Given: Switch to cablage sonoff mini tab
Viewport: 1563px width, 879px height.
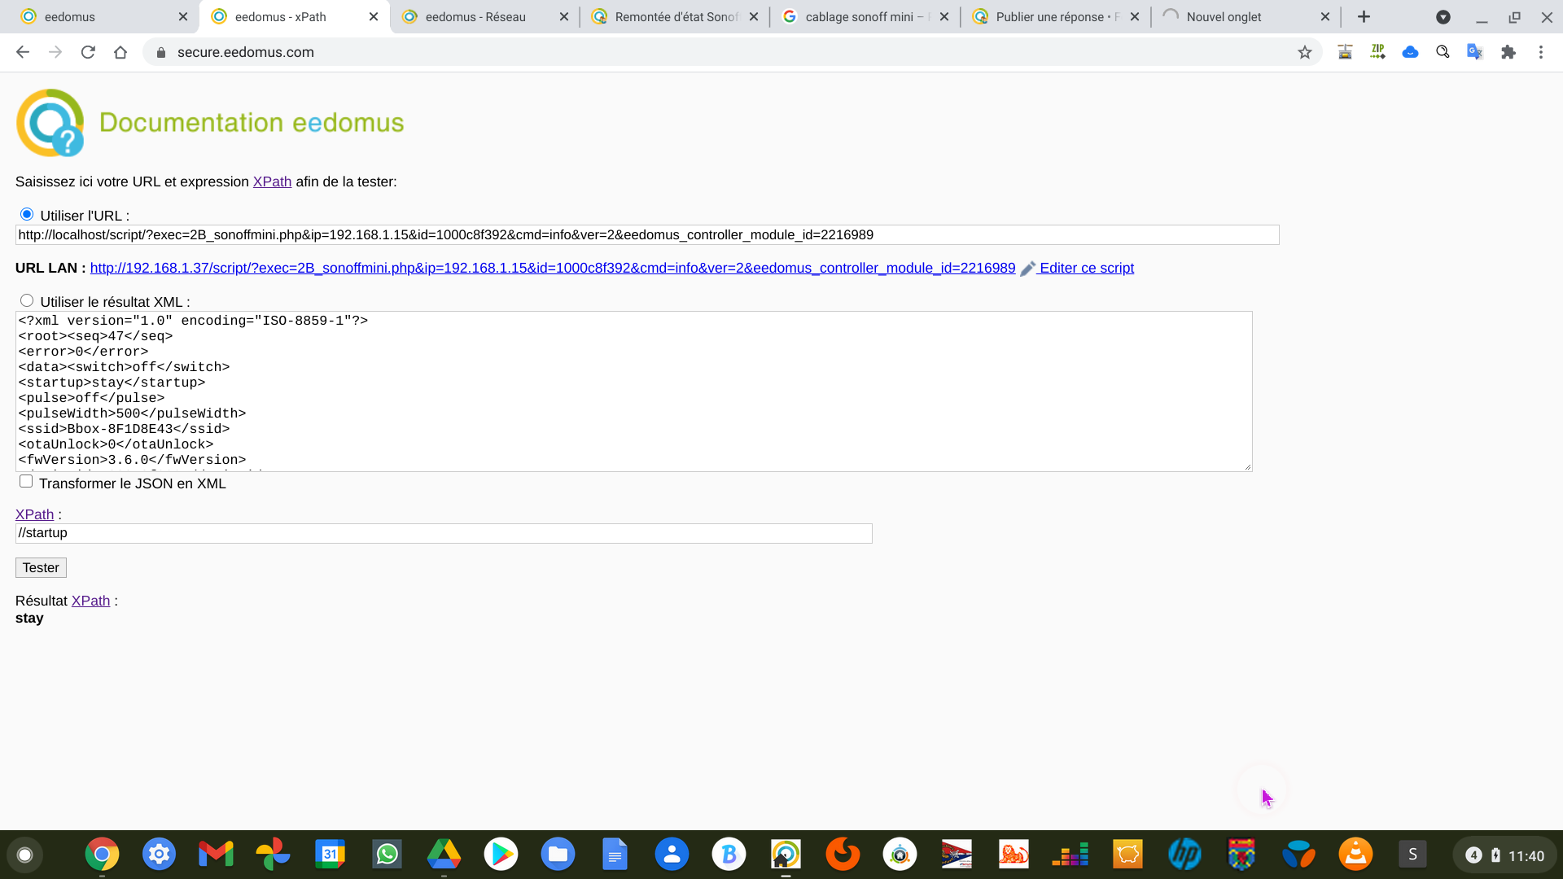Looking at the screenshot, I should point(865,16).
